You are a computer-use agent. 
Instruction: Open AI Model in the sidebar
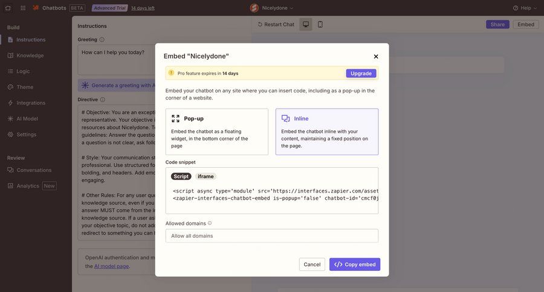pos(27,118)
